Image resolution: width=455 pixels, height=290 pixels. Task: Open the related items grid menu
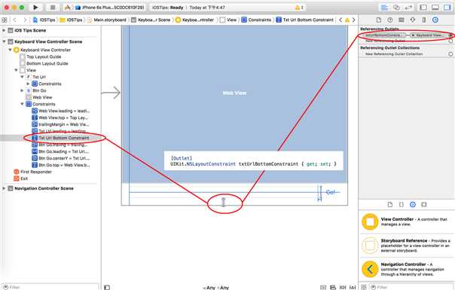point(4,20)
